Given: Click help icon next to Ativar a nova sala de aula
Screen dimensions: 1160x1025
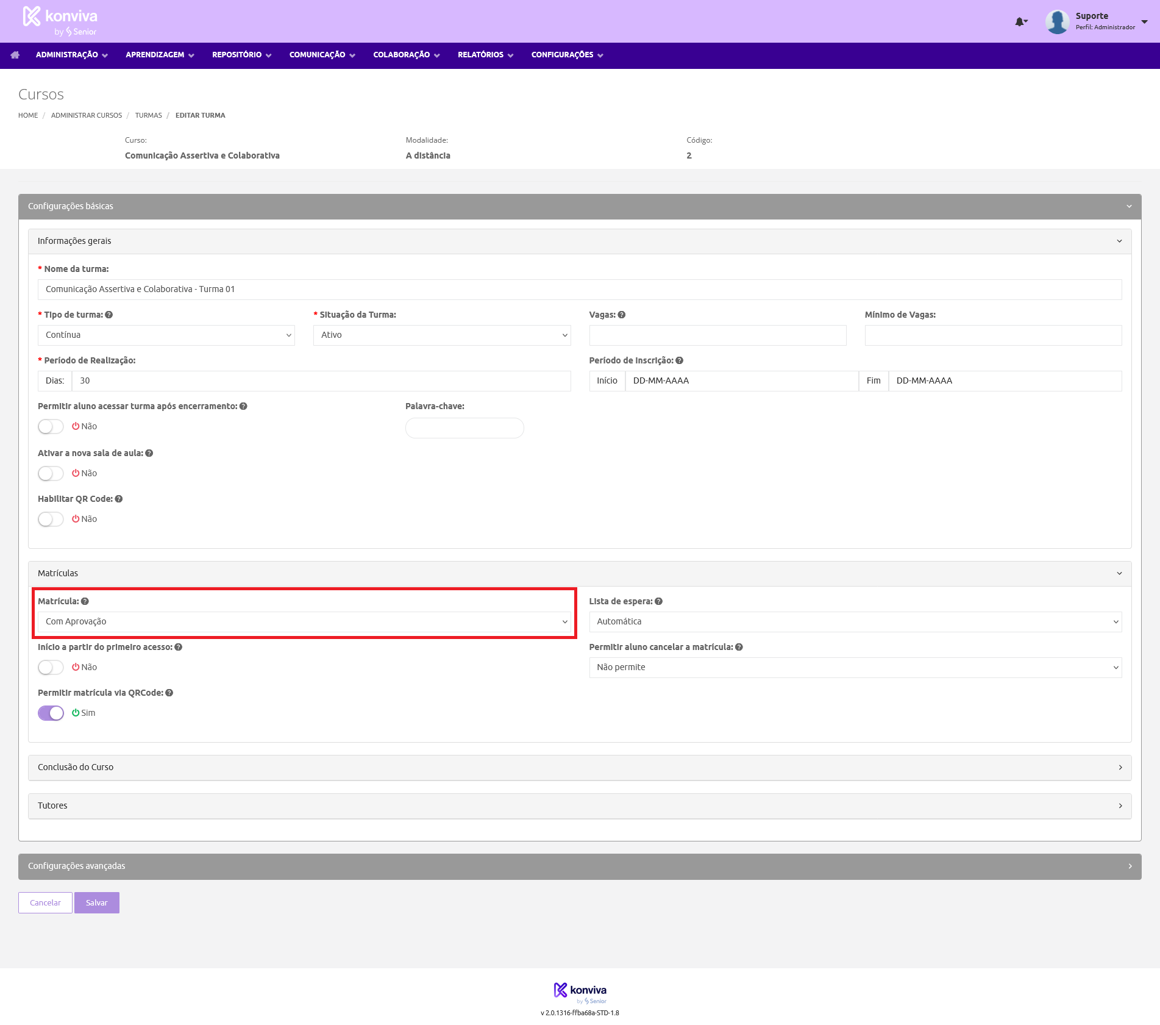Looking at the screenshot, I should [149, 453].
